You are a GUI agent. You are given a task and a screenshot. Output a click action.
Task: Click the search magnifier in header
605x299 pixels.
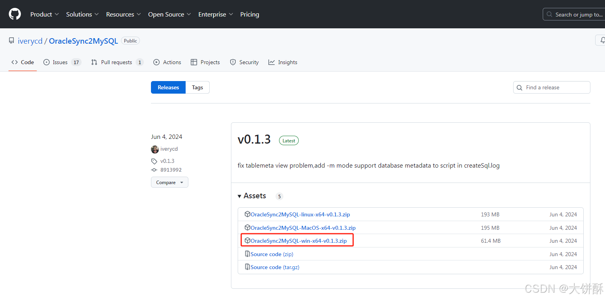click(x=550, y=15)
